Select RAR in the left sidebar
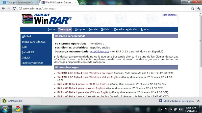The height and width of the screenshot is (113, 202). coord(24,47)
